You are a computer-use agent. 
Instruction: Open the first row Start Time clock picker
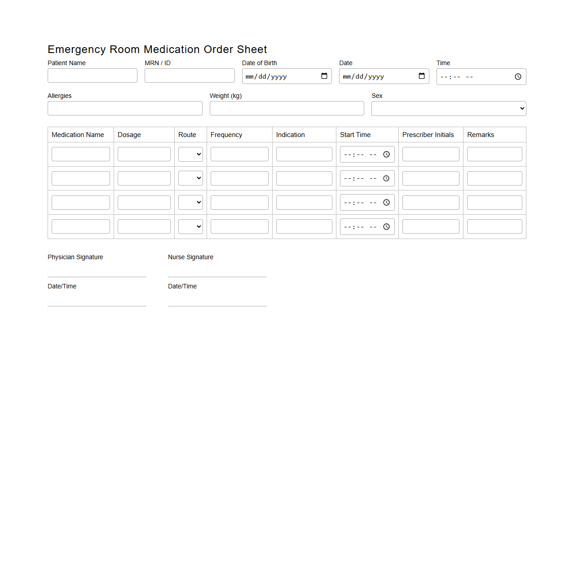click(386, 154)
